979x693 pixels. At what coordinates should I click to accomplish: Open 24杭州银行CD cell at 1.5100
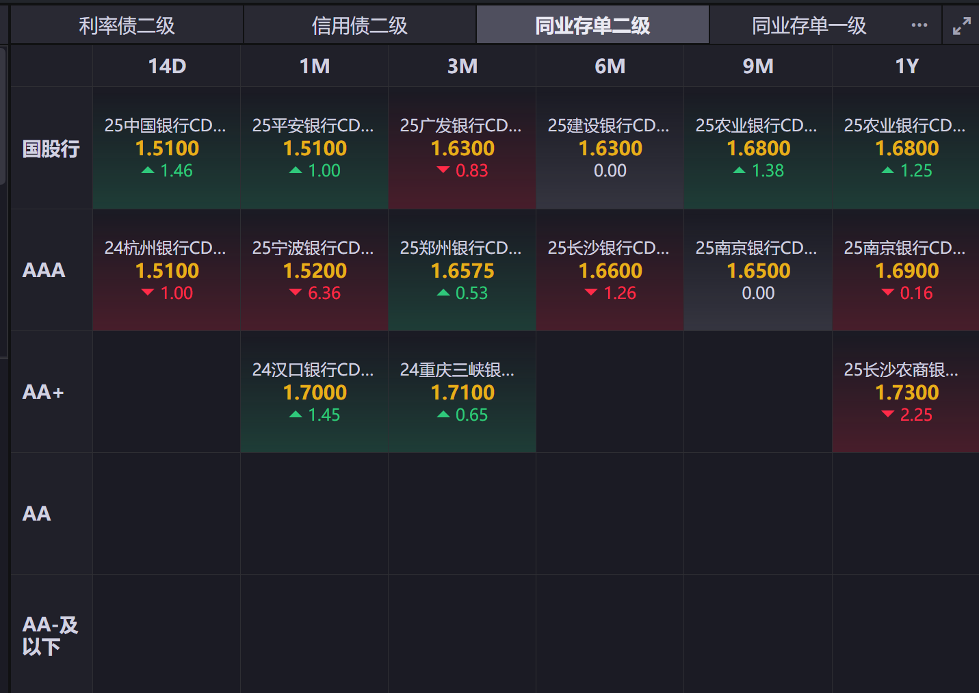(x=167, y=270)
